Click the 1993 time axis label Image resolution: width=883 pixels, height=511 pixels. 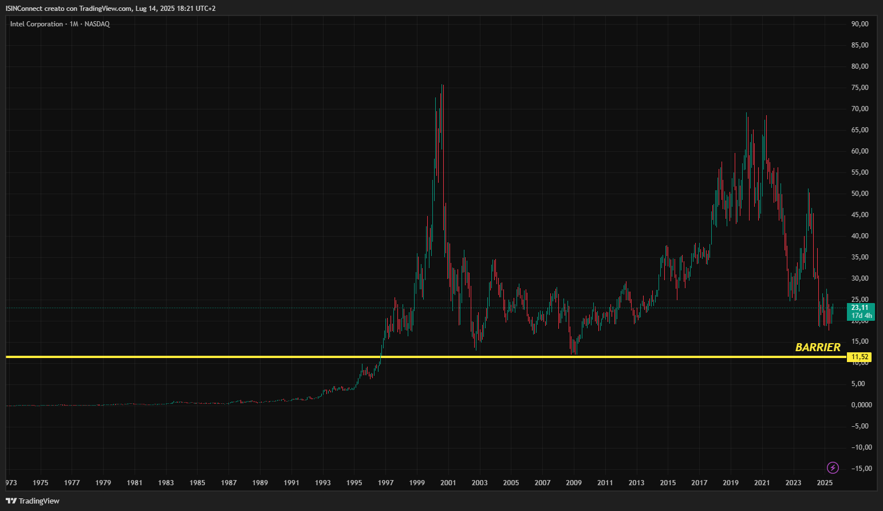(x=323, y=483)
